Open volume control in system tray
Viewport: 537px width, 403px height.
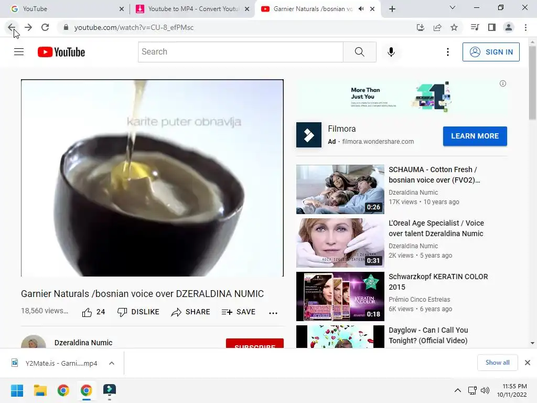(485, 390)
